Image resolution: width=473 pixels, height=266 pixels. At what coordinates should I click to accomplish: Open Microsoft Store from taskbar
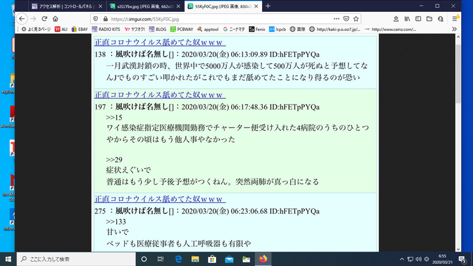click(212, 259)
